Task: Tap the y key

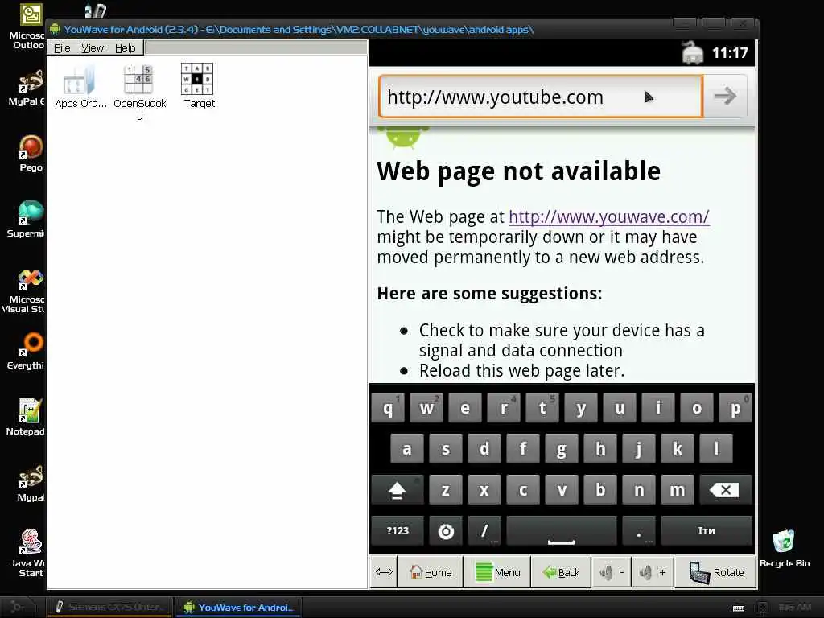Action: [581, 408]
